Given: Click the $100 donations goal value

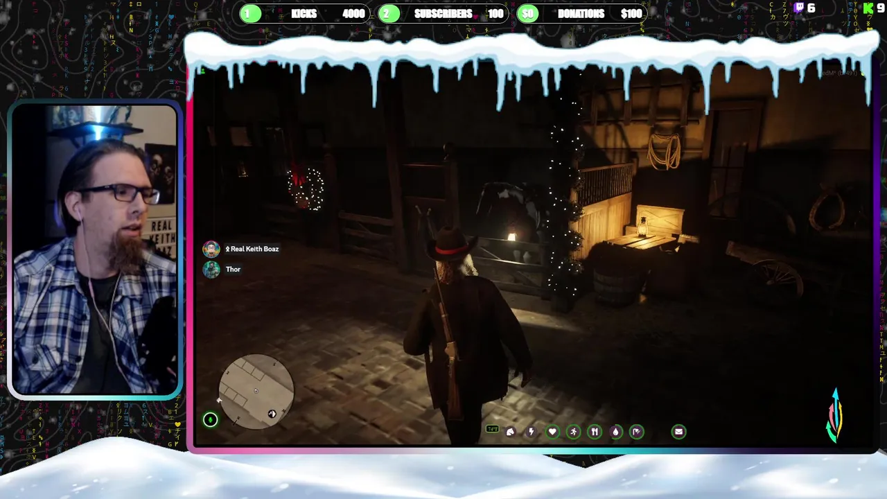Looking at the screenshot, I should tap(631, 14).
